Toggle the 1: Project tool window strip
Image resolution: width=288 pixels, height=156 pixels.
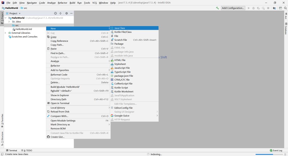[x=2, y=18]
